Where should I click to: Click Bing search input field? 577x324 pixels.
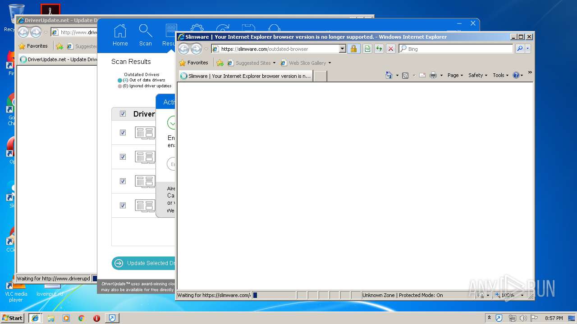pos(456,49)
